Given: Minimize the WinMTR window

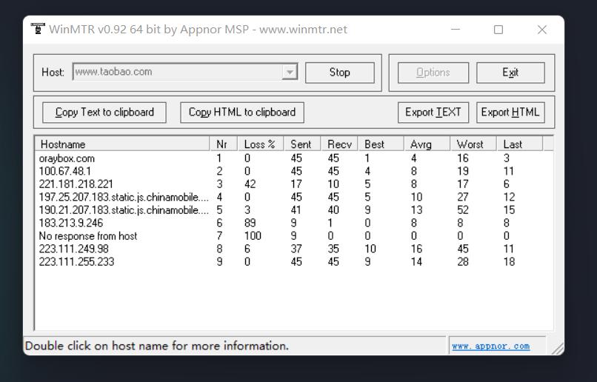Looking at the screenshot, I should point(456,30).
